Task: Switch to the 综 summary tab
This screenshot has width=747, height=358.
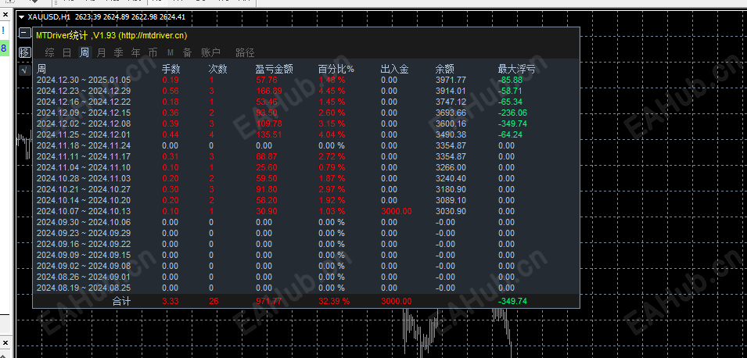Action: [x=49, y=52]
